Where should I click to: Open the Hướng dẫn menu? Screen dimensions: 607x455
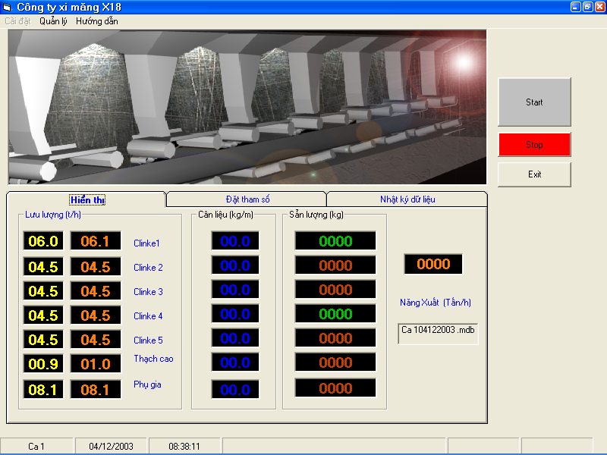96,21
